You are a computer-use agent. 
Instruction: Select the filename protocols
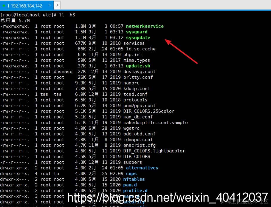point(135,100)
